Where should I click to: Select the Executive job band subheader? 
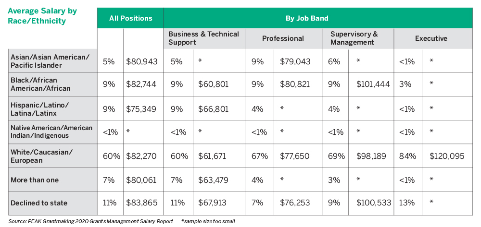431,38
